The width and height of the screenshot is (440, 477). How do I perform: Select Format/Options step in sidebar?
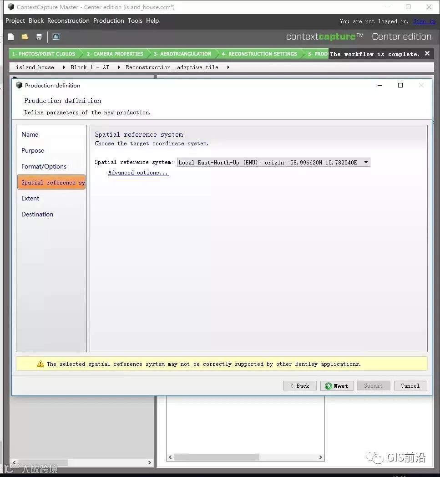[x=44, y=166]
